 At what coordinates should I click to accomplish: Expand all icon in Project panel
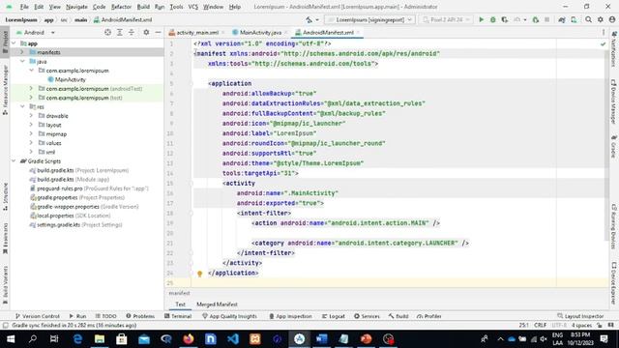click(120, 32)
